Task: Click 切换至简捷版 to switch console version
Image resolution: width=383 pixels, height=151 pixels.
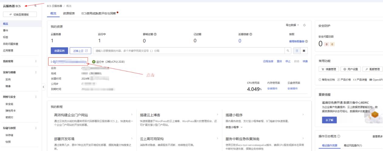Action: point(19,14)
